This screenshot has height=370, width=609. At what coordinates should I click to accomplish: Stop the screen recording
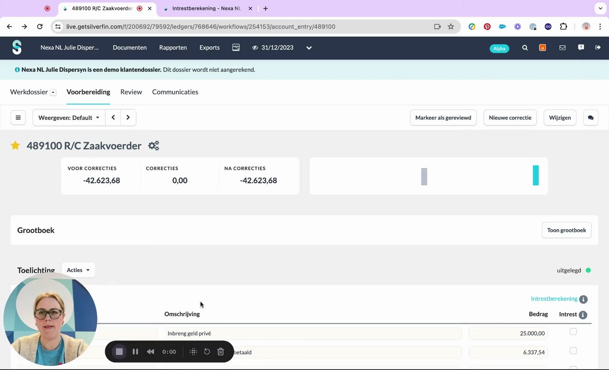(119, 352)
